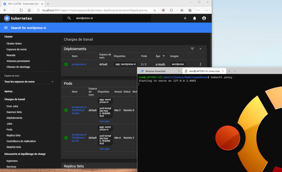This screenshot has height=172, width=282.
Task: Bookmark this page with star icon
Action: coord(154,10)
